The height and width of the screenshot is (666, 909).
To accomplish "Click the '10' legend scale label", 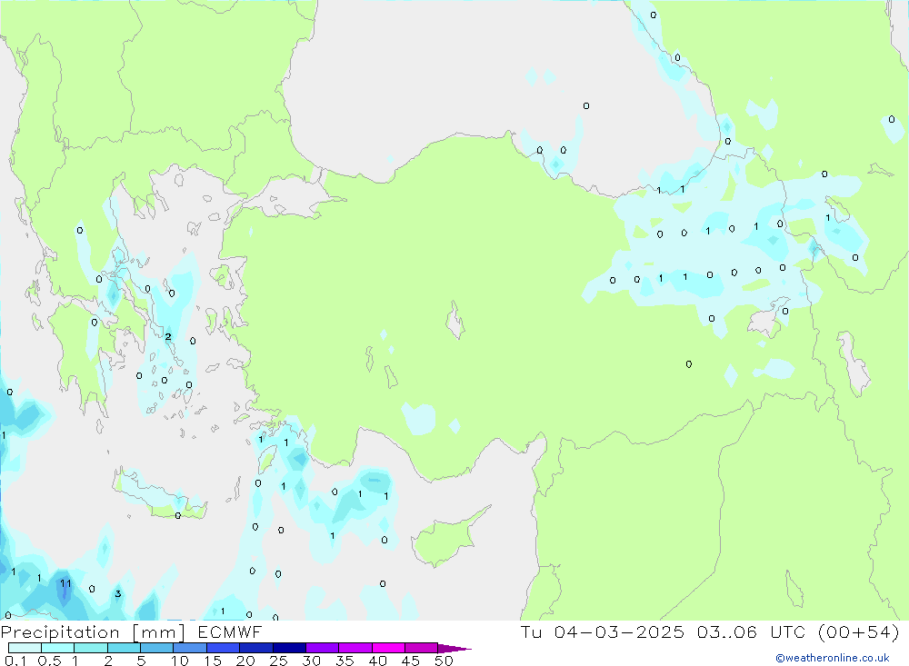I will (180, 661).
